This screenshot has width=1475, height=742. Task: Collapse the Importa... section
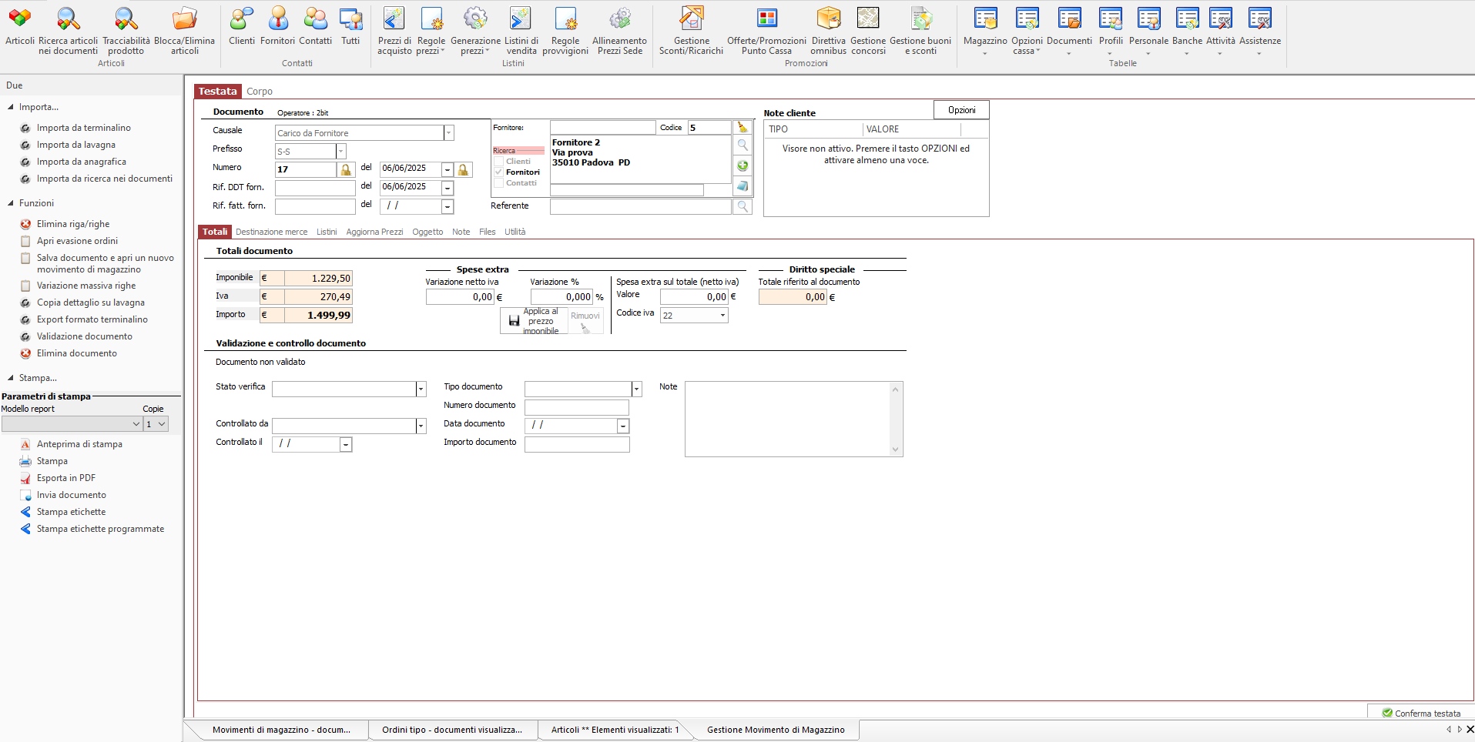pos(11,107)
